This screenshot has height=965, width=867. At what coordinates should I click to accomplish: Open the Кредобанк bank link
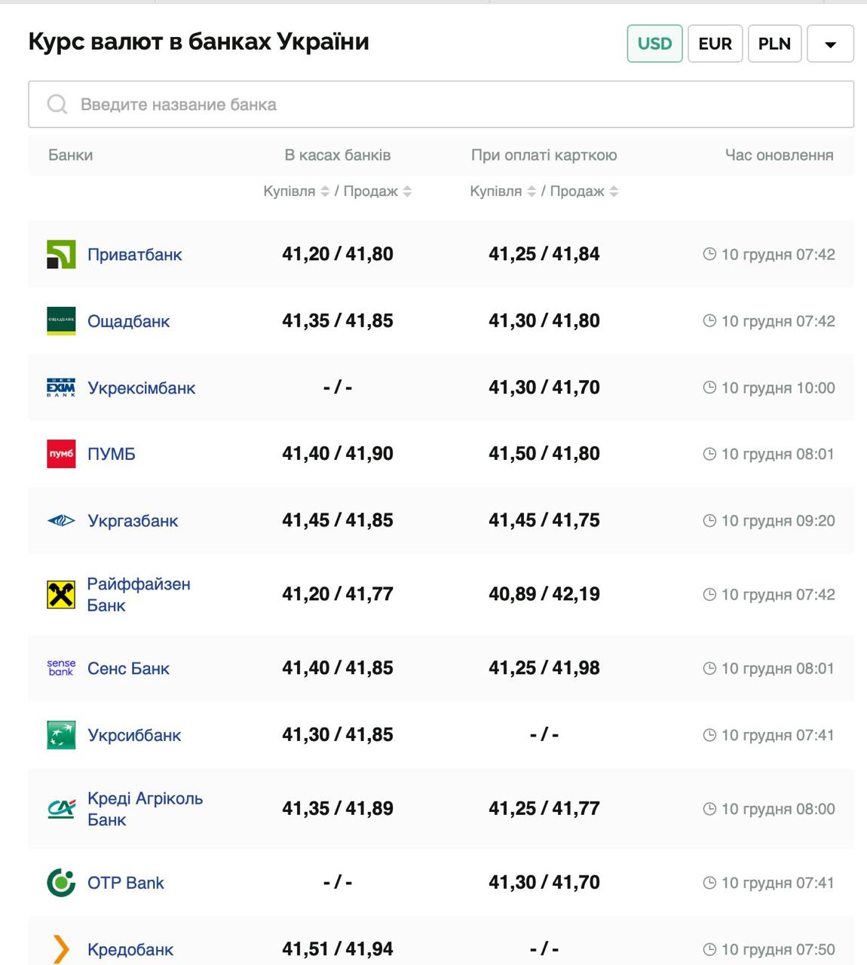pyautogui.click(x=130, y=949)
